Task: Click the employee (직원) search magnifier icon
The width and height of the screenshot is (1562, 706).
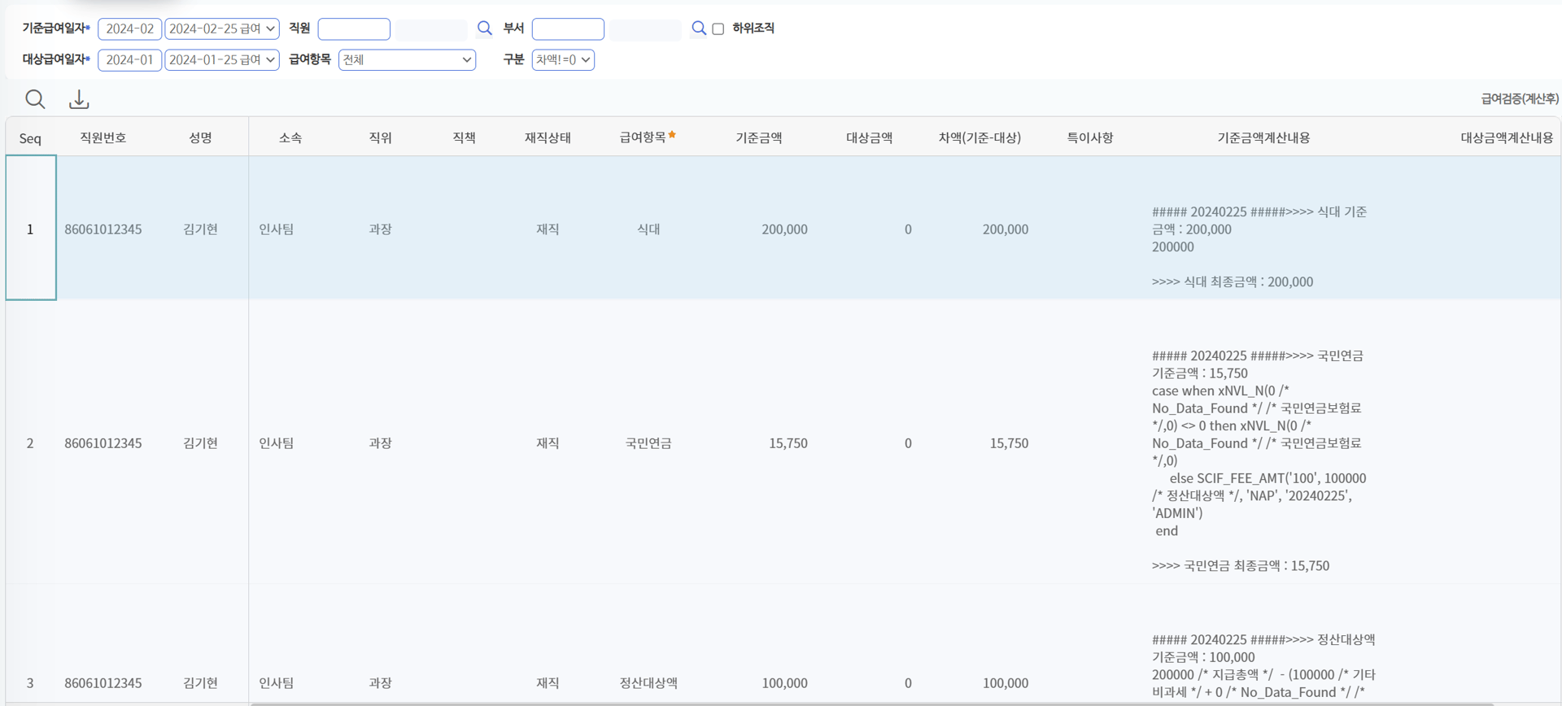Action: point(484,28)
